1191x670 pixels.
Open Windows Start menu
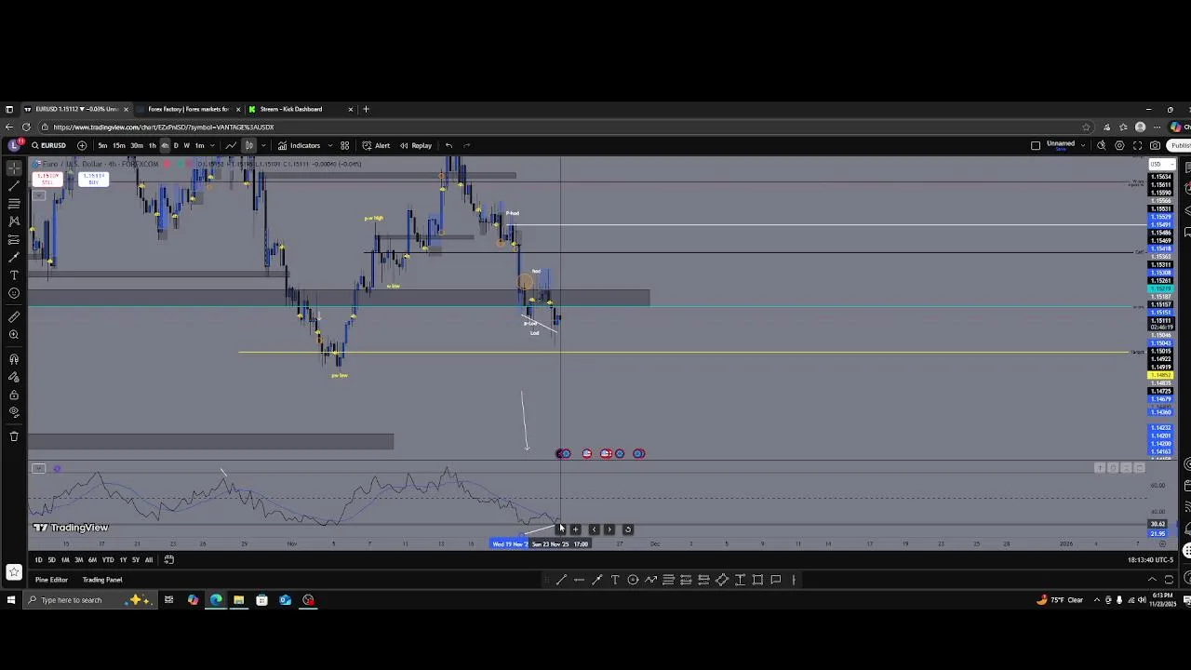click(x=10, y=600)
